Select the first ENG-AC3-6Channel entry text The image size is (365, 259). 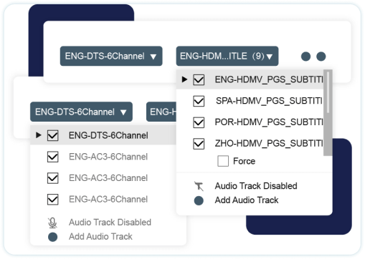pyautogui.click(x=108, y=157)
